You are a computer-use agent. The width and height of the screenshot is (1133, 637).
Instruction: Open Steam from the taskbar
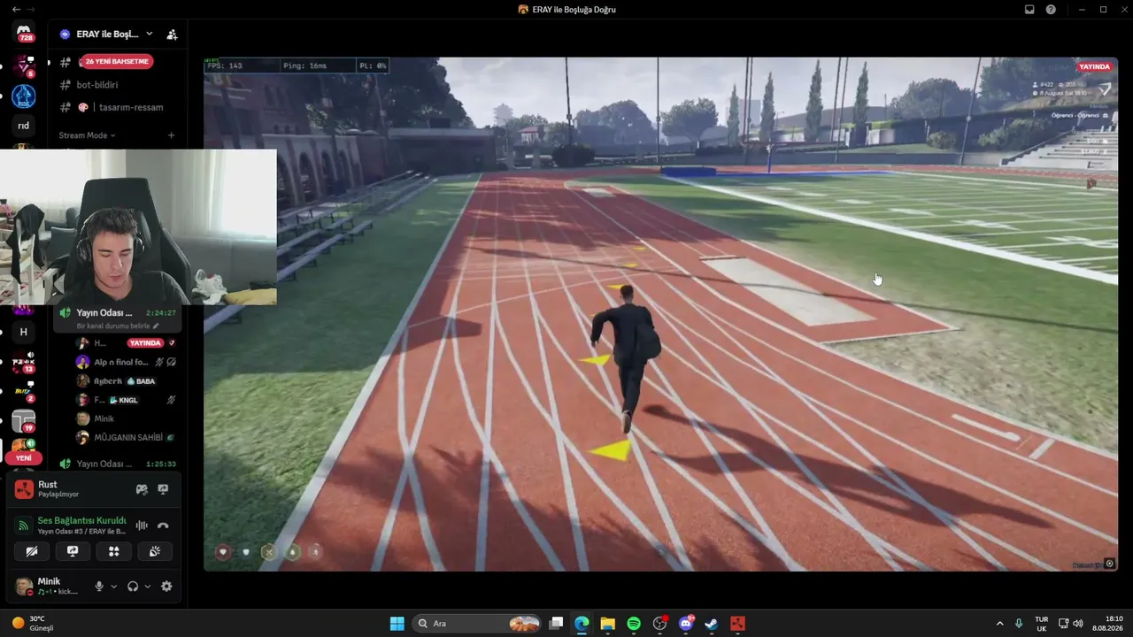point(712,624)
